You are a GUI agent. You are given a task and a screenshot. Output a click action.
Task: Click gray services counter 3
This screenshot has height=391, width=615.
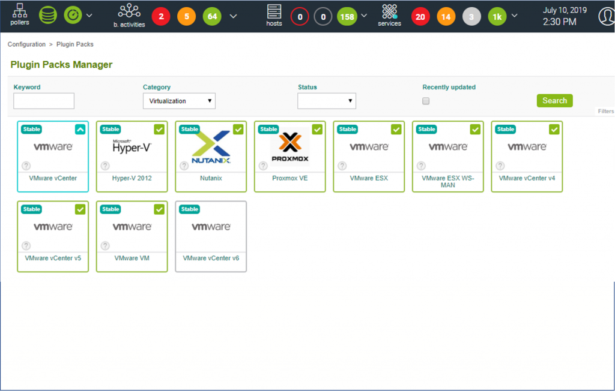(471, 17)
